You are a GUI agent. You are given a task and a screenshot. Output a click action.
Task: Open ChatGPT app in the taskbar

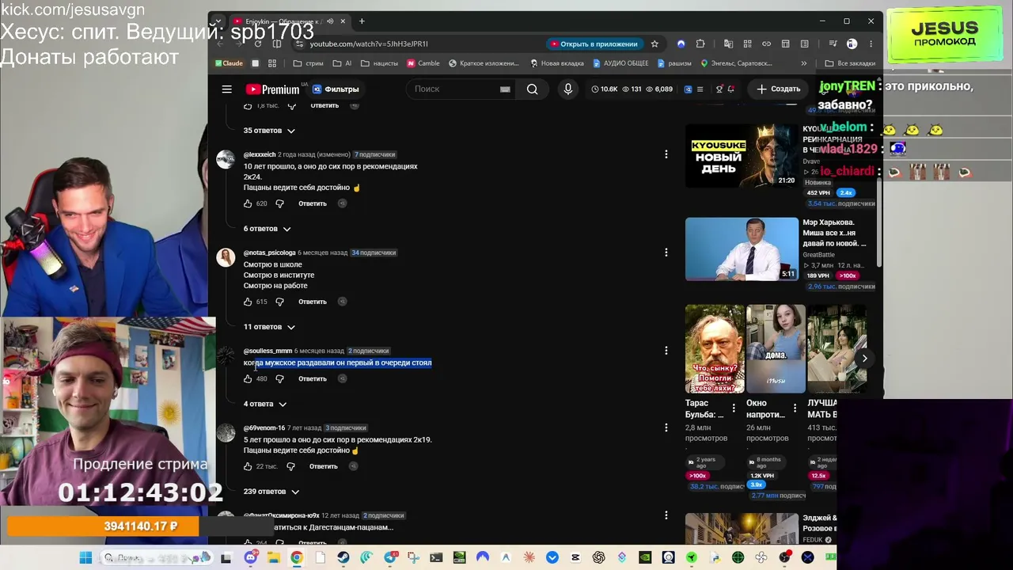point(598,558)
